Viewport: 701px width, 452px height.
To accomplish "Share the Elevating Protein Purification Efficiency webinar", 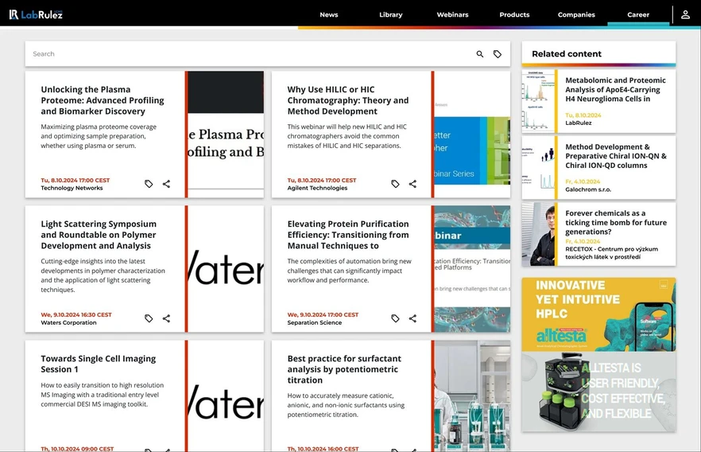I will (x=412, y=318).
